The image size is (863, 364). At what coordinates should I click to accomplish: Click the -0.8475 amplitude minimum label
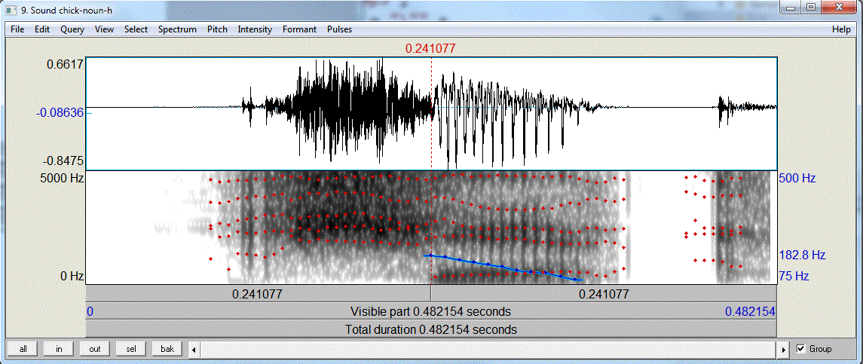[x=64, y=161]
